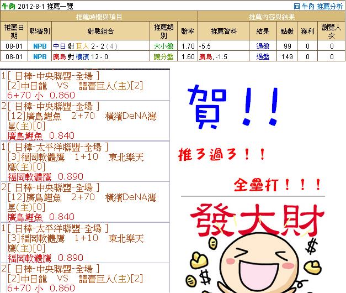Click the first 福岡軟體鷹 0.890 bet line
The height and width of the screenshot is (293, 346).
click(45, 177)
